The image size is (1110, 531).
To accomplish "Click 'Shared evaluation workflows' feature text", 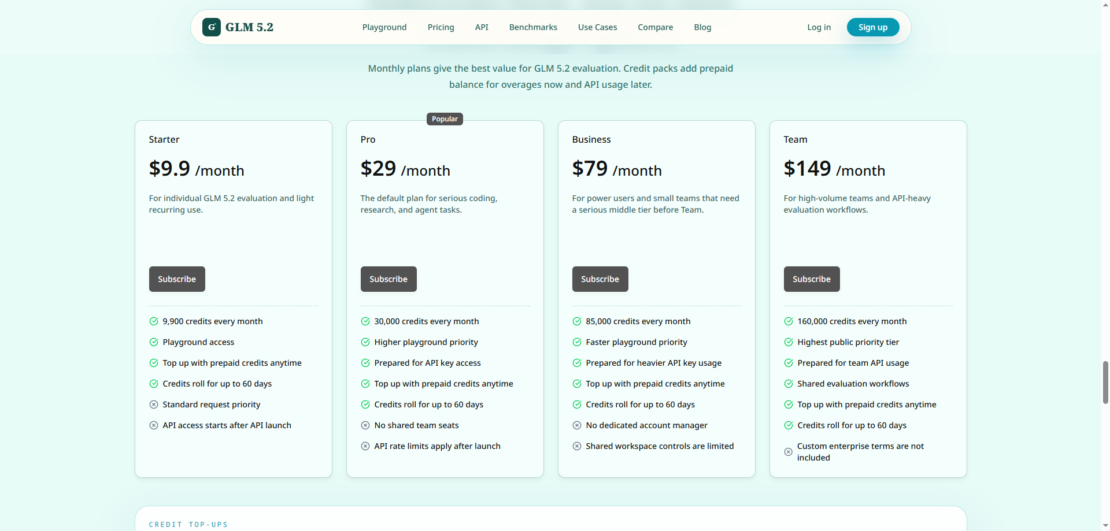I will [853, 384].
